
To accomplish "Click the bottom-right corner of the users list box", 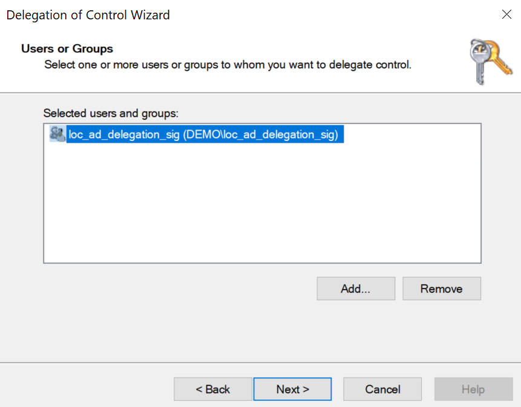I will tap(479, 261).
